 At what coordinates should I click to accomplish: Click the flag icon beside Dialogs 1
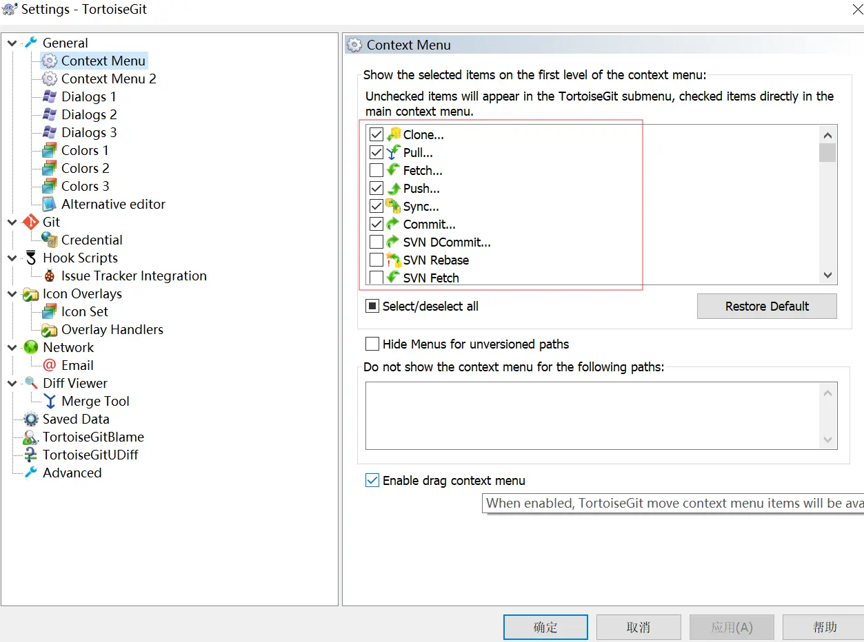coord(50,96)
